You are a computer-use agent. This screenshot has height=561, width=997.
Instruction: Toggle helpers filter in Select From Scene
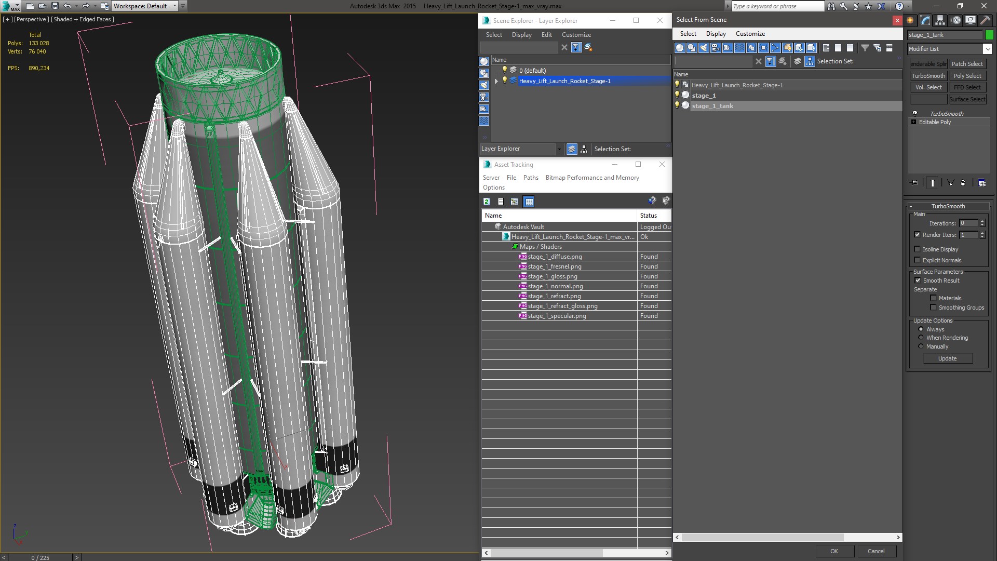(727, 48)
